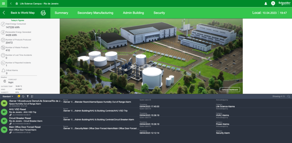Screen dimensions: 292x143
Task: Click the HVAC Alarms category
Action: click(x=222, y=115)
